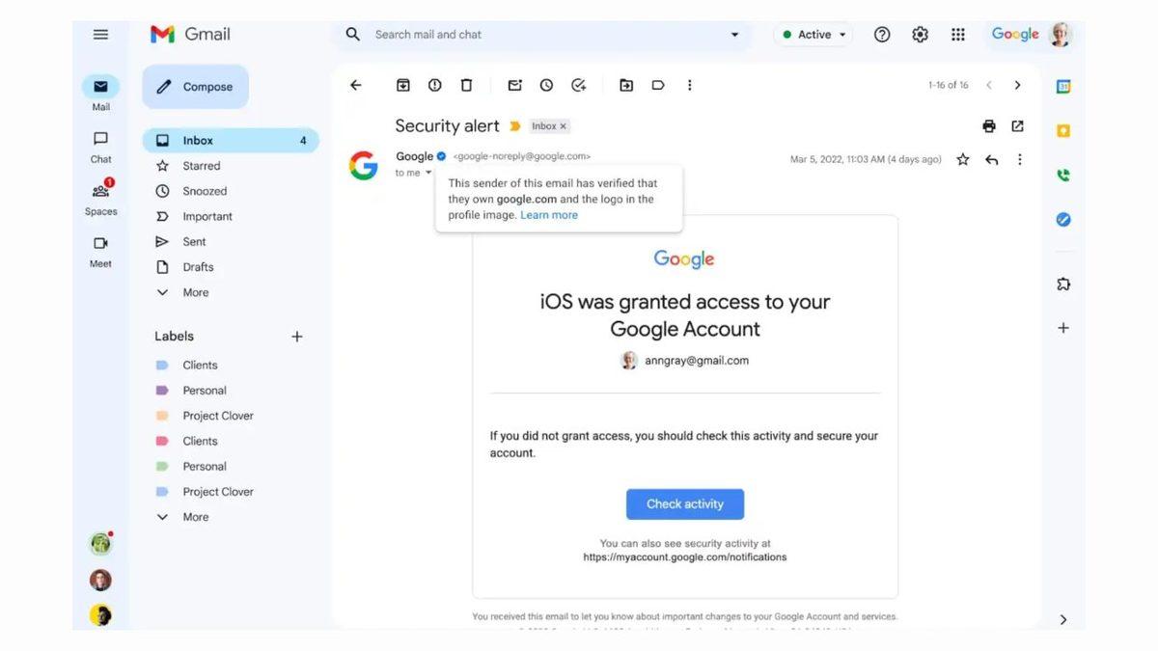Click the Check activity button
Screen dimensions: 1158x651
(x=685, y=503)
